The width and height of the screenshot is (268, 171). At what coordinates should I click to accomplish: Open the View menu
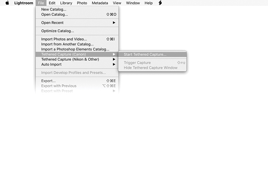click(x=117, y=3)
